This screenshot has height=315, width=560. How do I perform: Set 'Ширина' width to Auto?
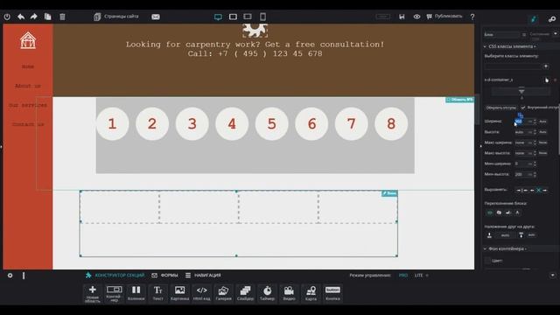click(x=542, y=122)
